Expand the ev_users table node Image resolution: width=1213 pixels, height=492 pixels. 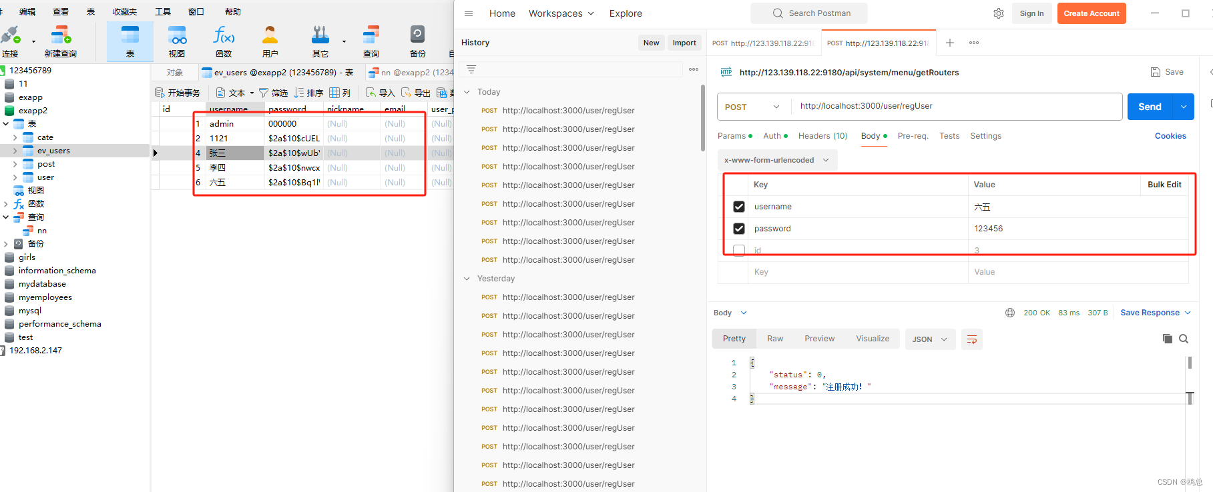click(15, 151)
